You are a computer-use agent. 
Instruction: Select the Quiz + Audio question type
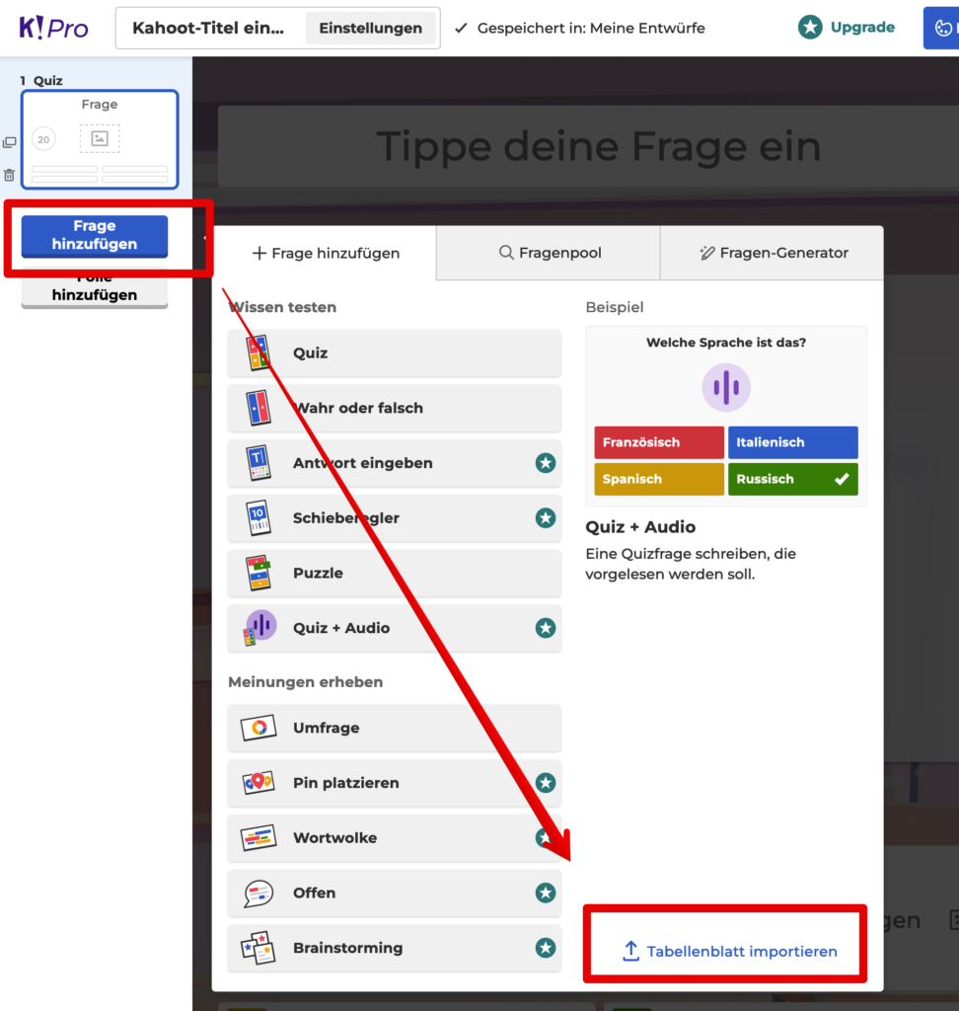[x=394, y=629]
